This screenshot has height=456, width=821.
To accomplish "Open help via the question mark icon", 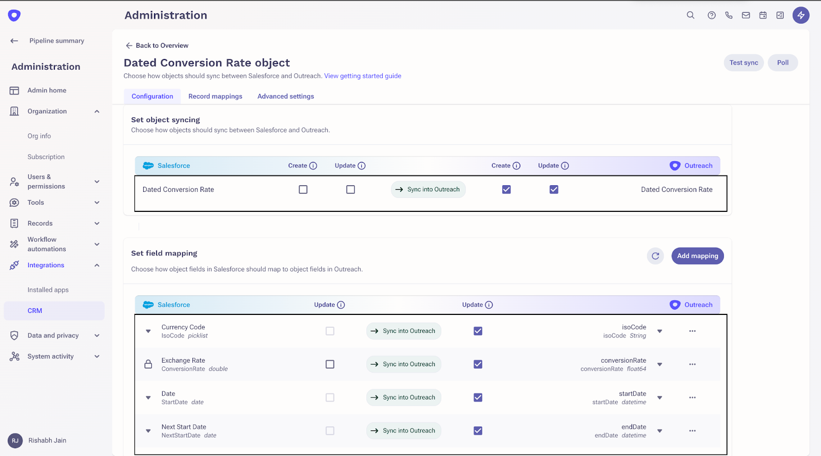I will point(712,15).
